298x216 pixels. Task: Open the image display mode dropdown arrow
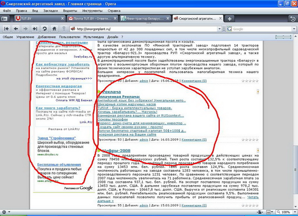point(272,212)
